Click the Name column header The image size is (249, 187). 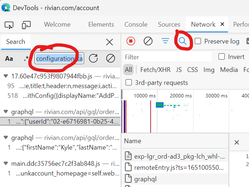(x=175, y=141)
